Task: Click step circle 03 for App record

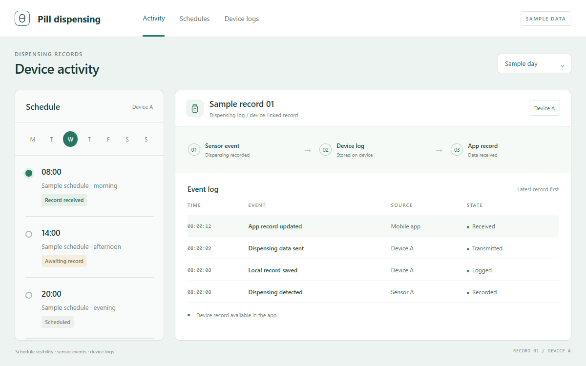Action: (x=457, y=150)
